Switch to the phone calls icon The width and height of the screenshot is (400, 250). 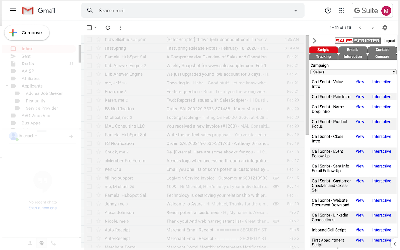point(53,243)
